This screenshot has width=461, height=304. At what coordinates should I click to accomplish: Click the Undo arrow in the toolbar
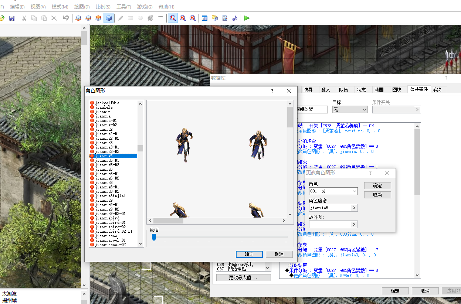(66, 18)
